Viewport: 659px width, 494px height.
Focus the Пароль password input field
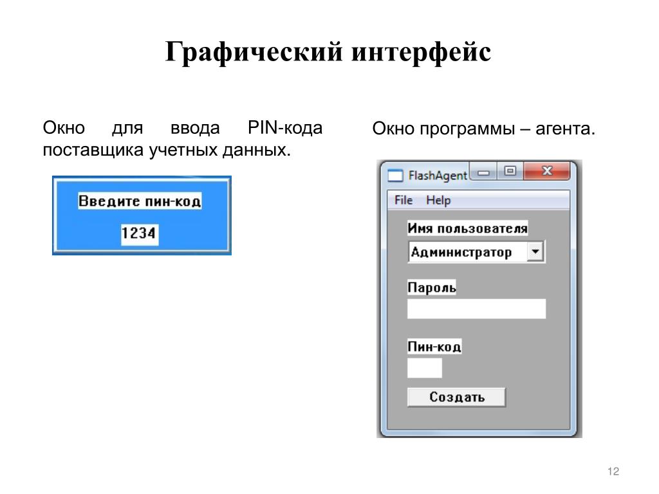(x=476, y=309)
